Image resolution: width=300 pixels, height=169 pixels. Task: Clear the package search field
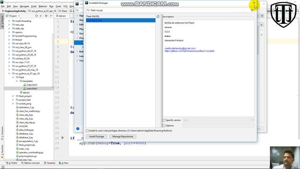[252, 10]
